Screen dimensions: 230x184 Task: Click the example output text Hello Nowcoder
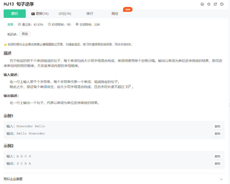coord(31,133)
